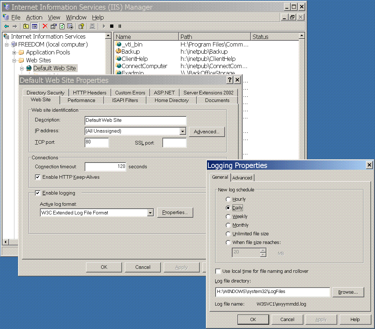375x329 pixels.
Task: Click the context help question mark button
Action: (x=230, y=80)
